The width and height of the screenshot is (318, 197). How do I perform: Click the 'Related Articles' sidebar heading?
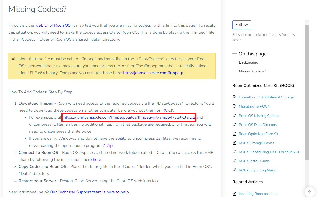(248, 182)
